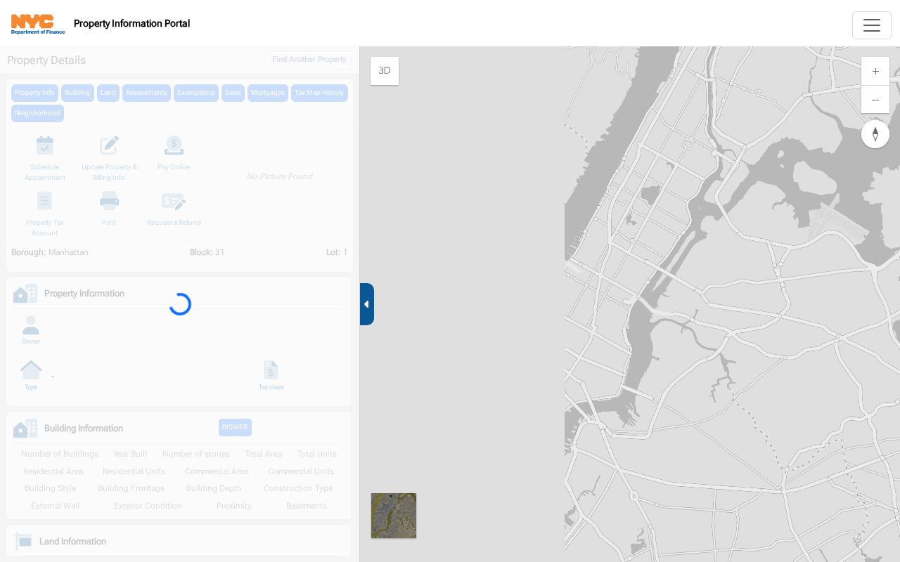Image resolution: width=900 pixels, height=562 pixels.
Task: Click the Find Another Property button
Action: 309,60
